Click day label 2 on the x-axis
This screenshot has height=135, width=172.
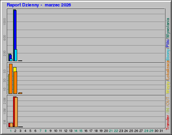pyautogui.click(x=15, y=131)
